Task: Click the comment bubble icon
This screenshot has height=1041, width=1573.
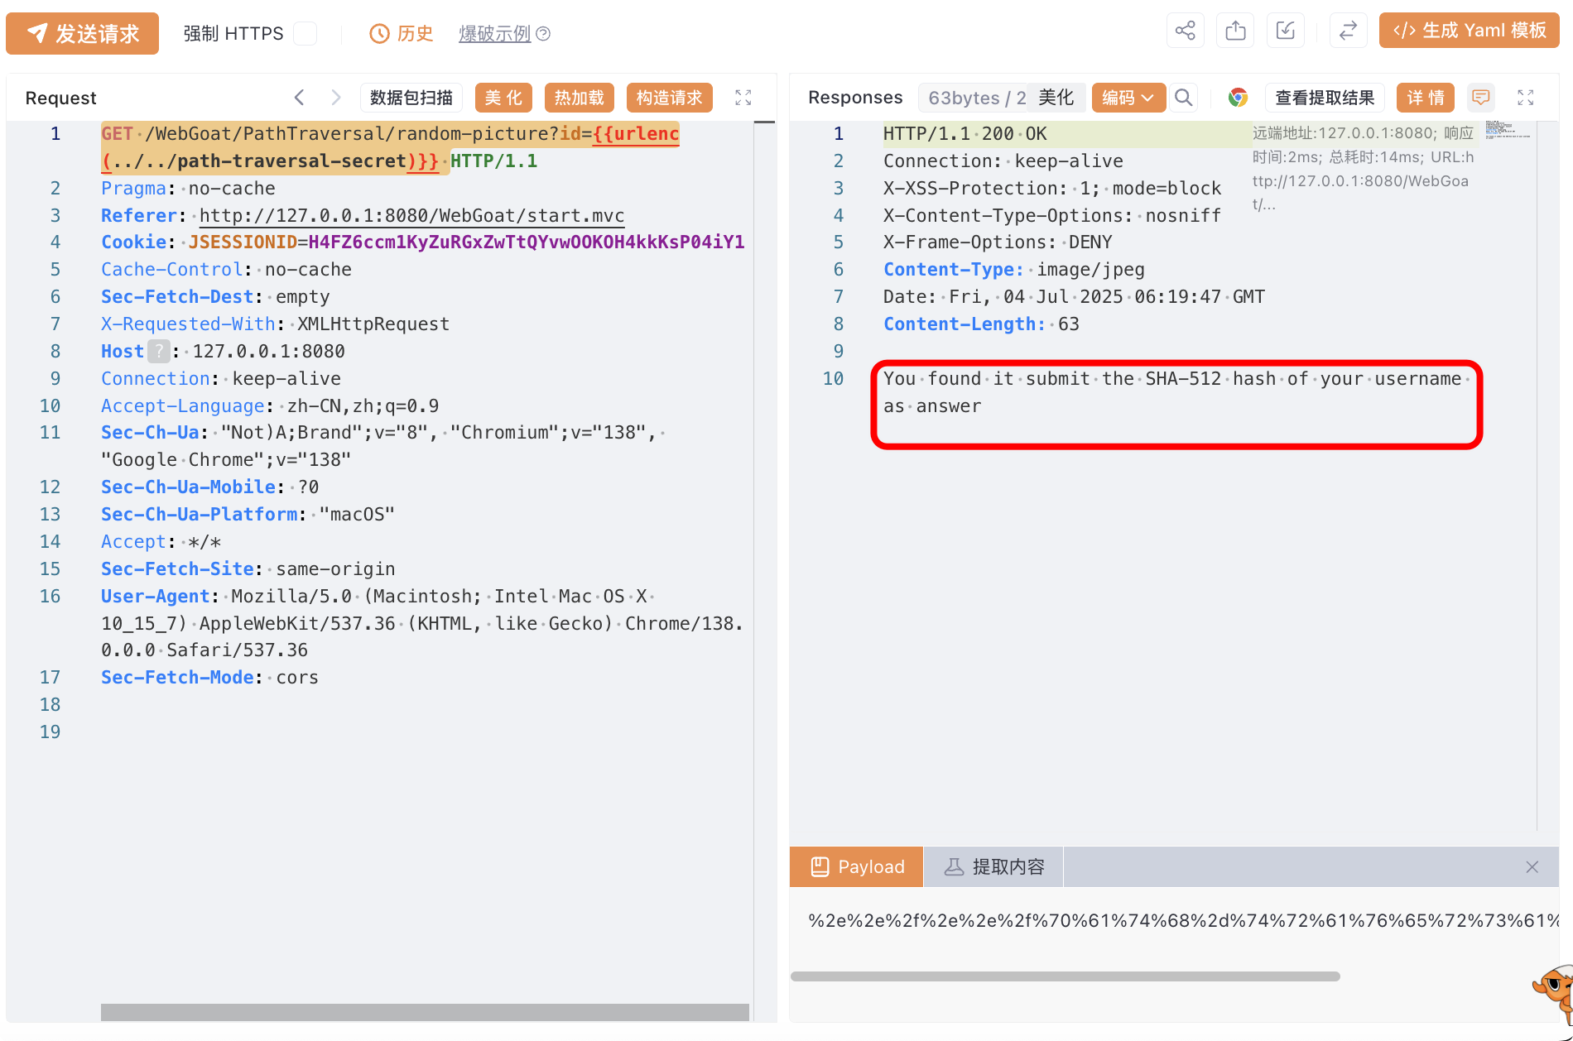Action: [x=1481, y=98]
